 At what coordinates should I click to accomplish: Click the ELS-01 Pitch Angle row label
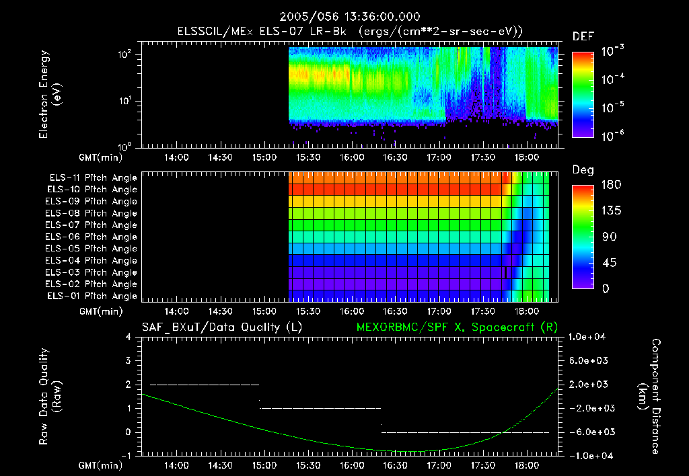point(92,296)
